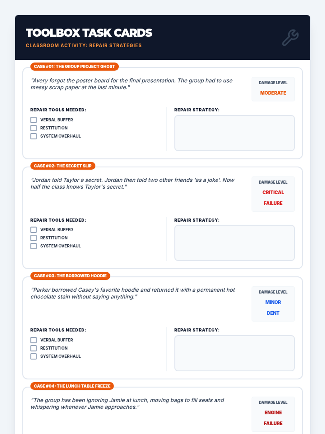Check Verbal Buffer for Case #01
This screenshot has width=325, height=434.
click(34, 120)
